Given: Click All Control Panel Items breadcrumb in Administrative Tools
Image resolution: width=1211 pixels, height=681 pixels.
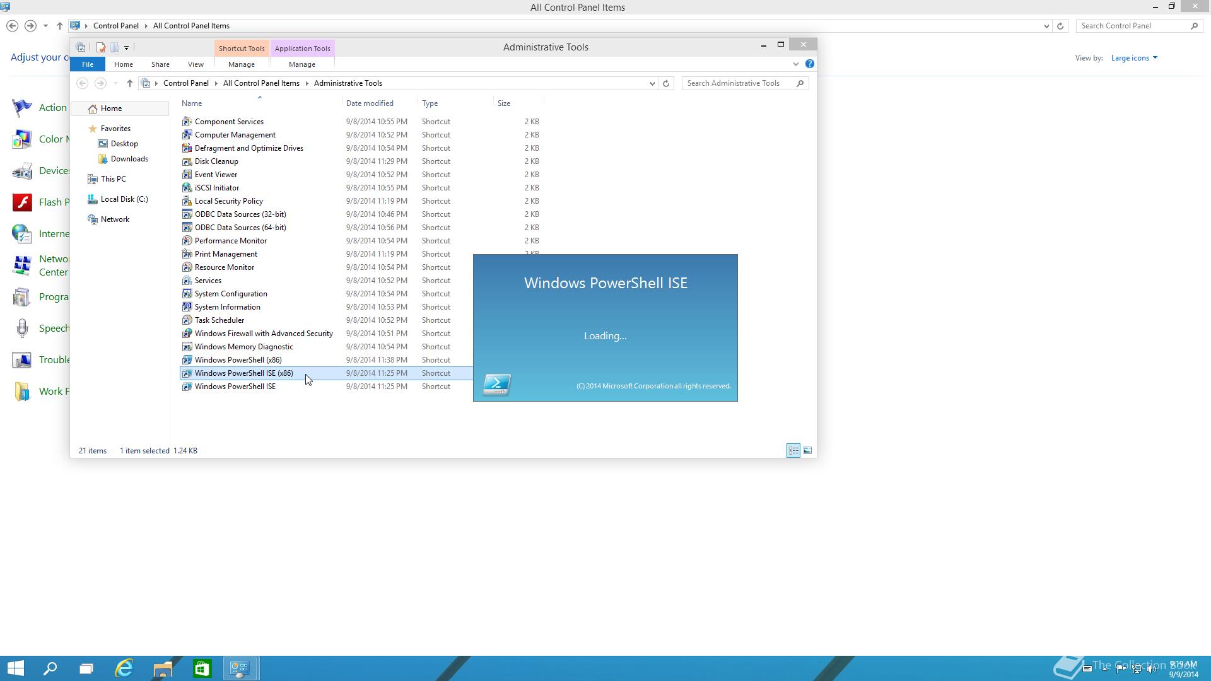Looking at the screenshot, I should [x=261, y=83].
